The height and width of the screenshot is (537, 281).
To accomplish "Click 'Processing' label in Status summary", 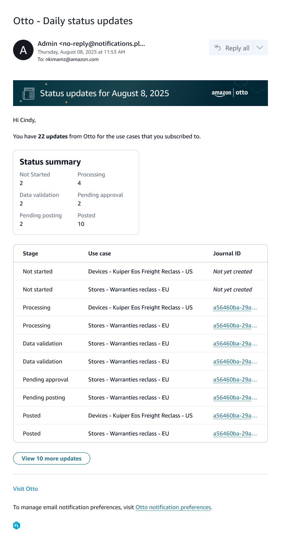I will (x=91, y=174).
